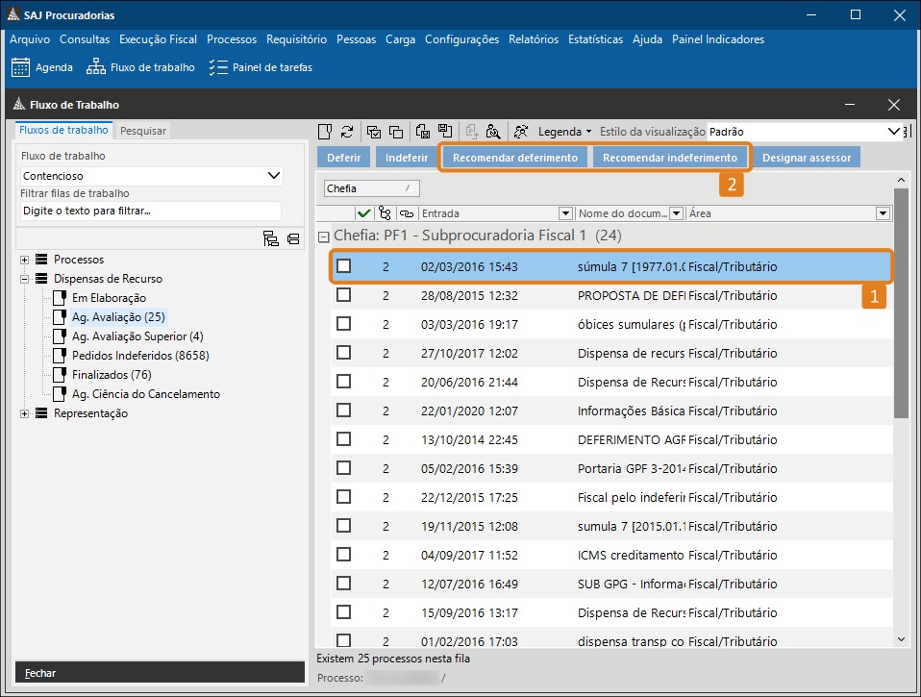Open the Agenda calendar icon
921x697 pixels.
coord(20,67)
